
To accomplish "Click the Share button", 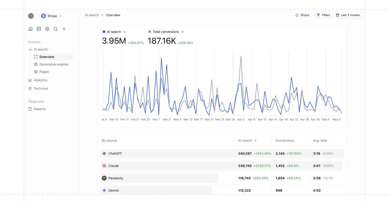I will [302, 15].
